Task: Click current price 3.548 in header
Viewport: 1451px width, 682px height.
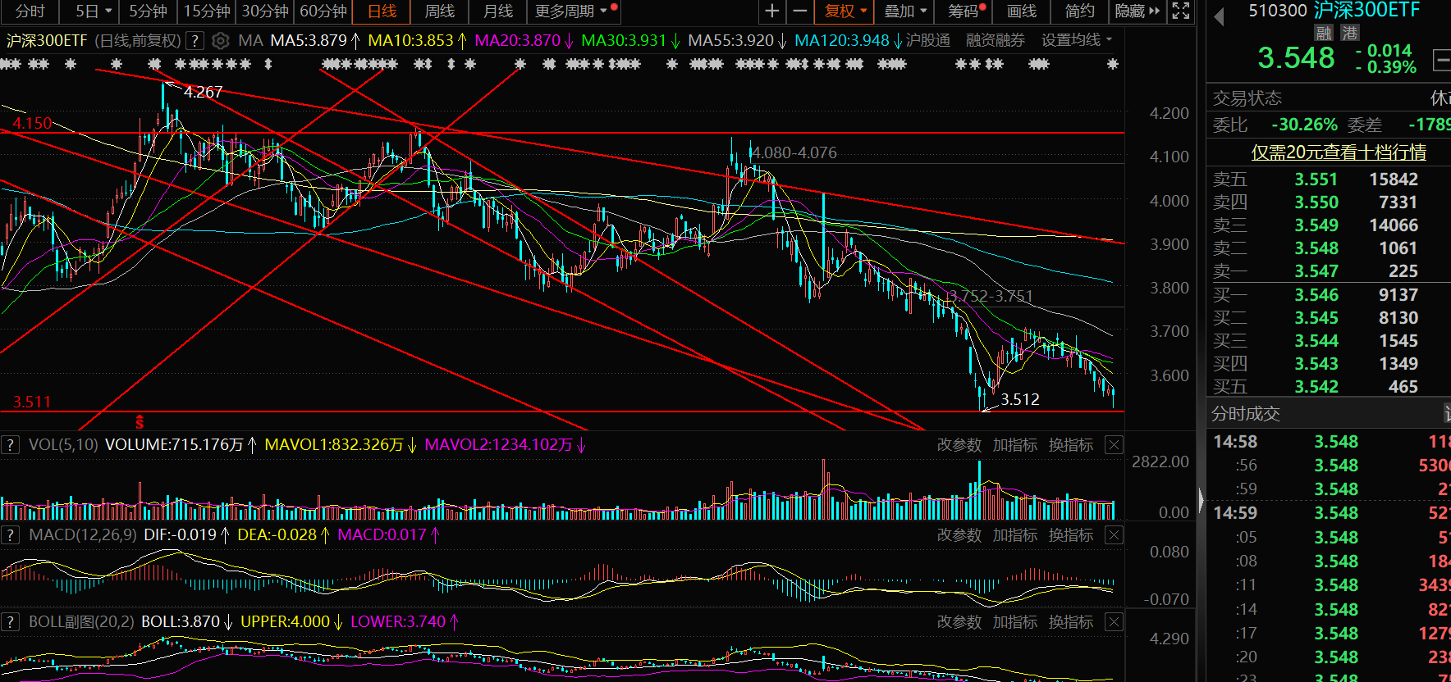Action: click(1296, 58)
